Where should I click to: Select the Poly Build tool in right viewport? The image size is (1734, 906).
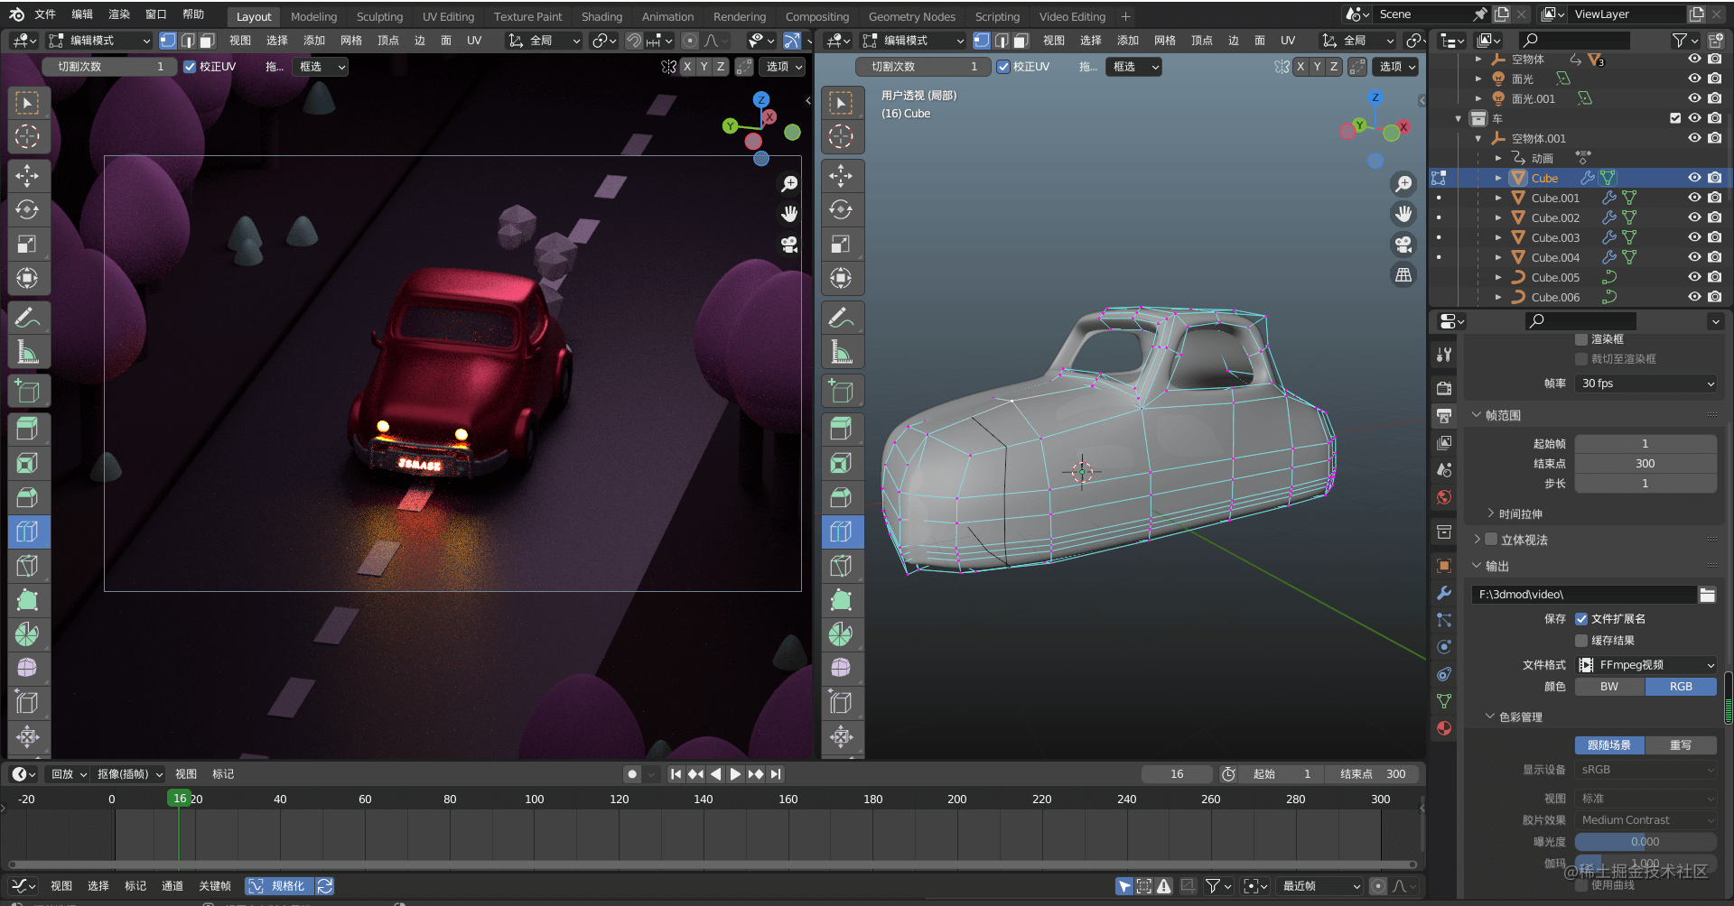(842, 600)
